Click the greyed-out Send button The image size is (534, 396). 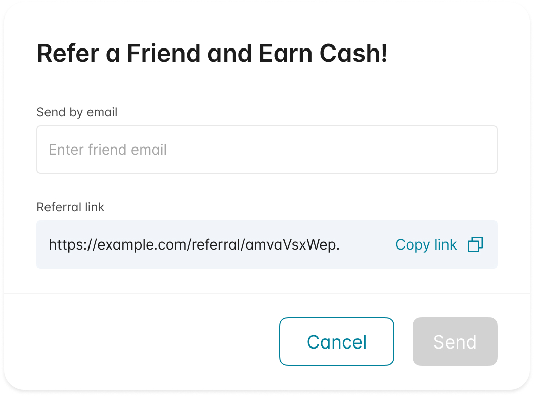point(455,341)
